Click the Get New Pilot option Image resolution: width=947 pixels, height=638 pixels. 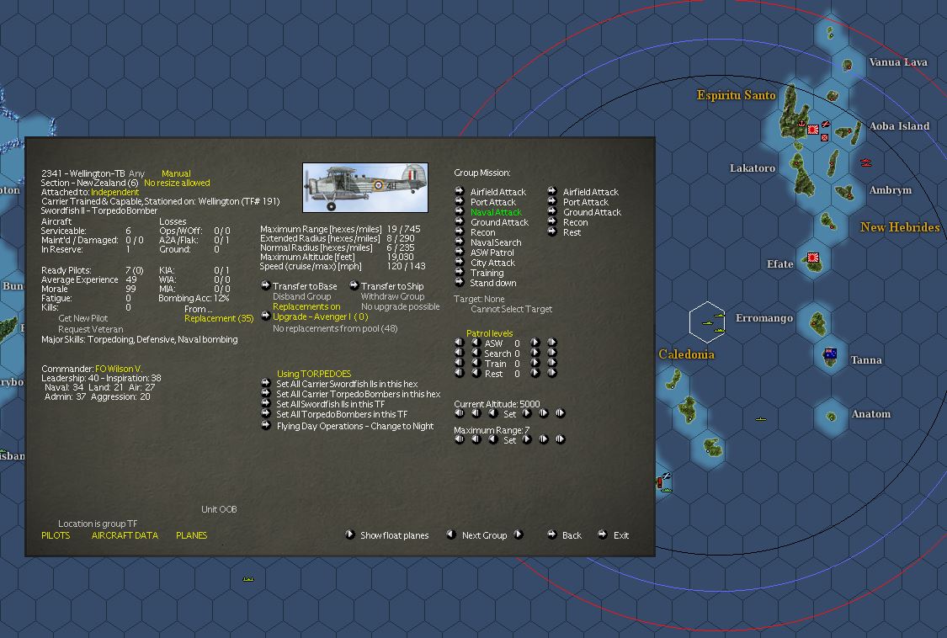pos(82,318)
